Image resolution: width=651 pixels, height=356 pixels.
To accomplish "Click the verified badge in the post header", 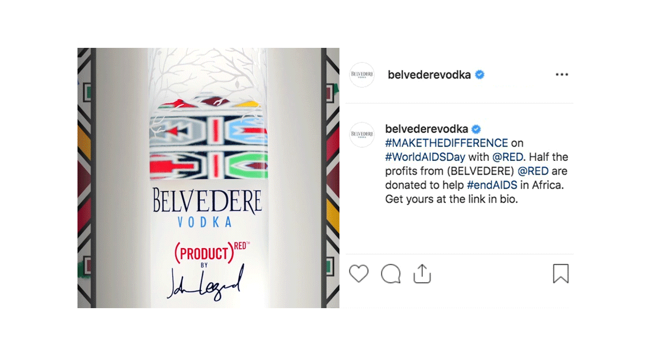I will tap(480, 75).
